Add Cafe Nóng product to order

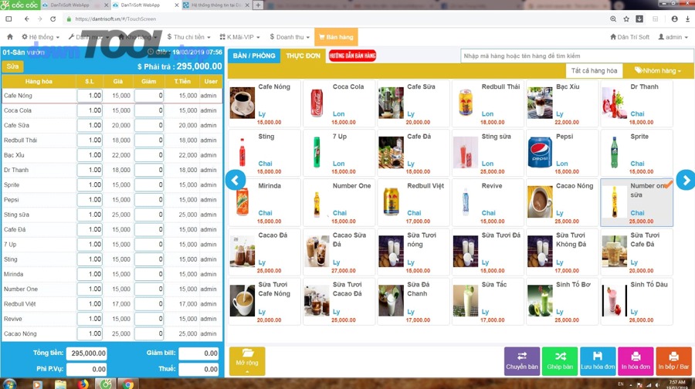265,103
